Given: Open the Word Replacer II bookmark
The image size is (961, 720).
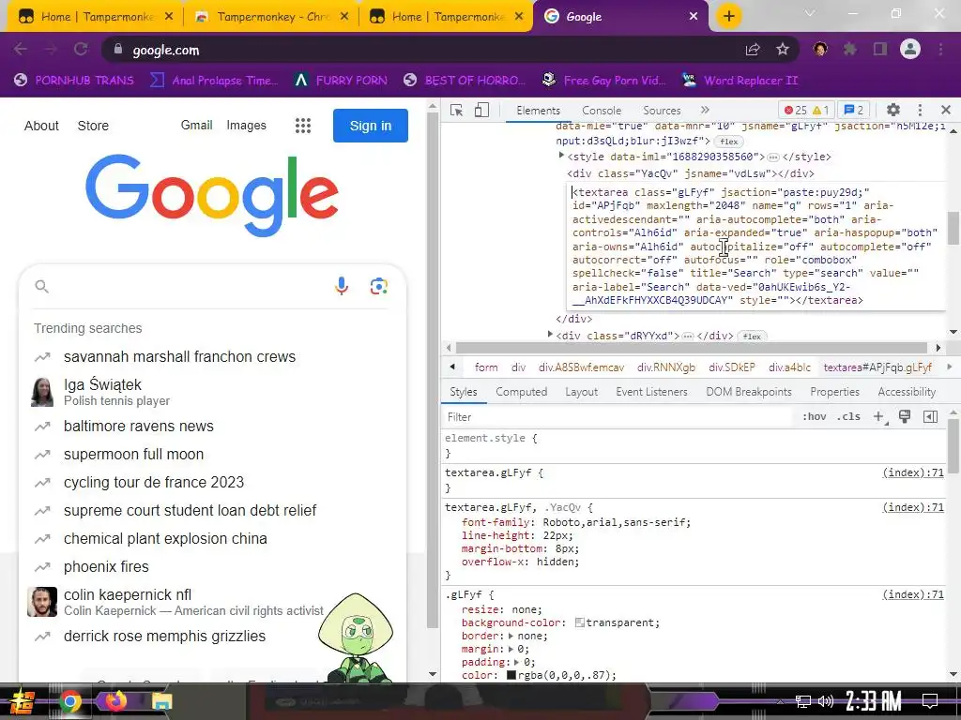Looking at the screenshot, I should [740, 81].
